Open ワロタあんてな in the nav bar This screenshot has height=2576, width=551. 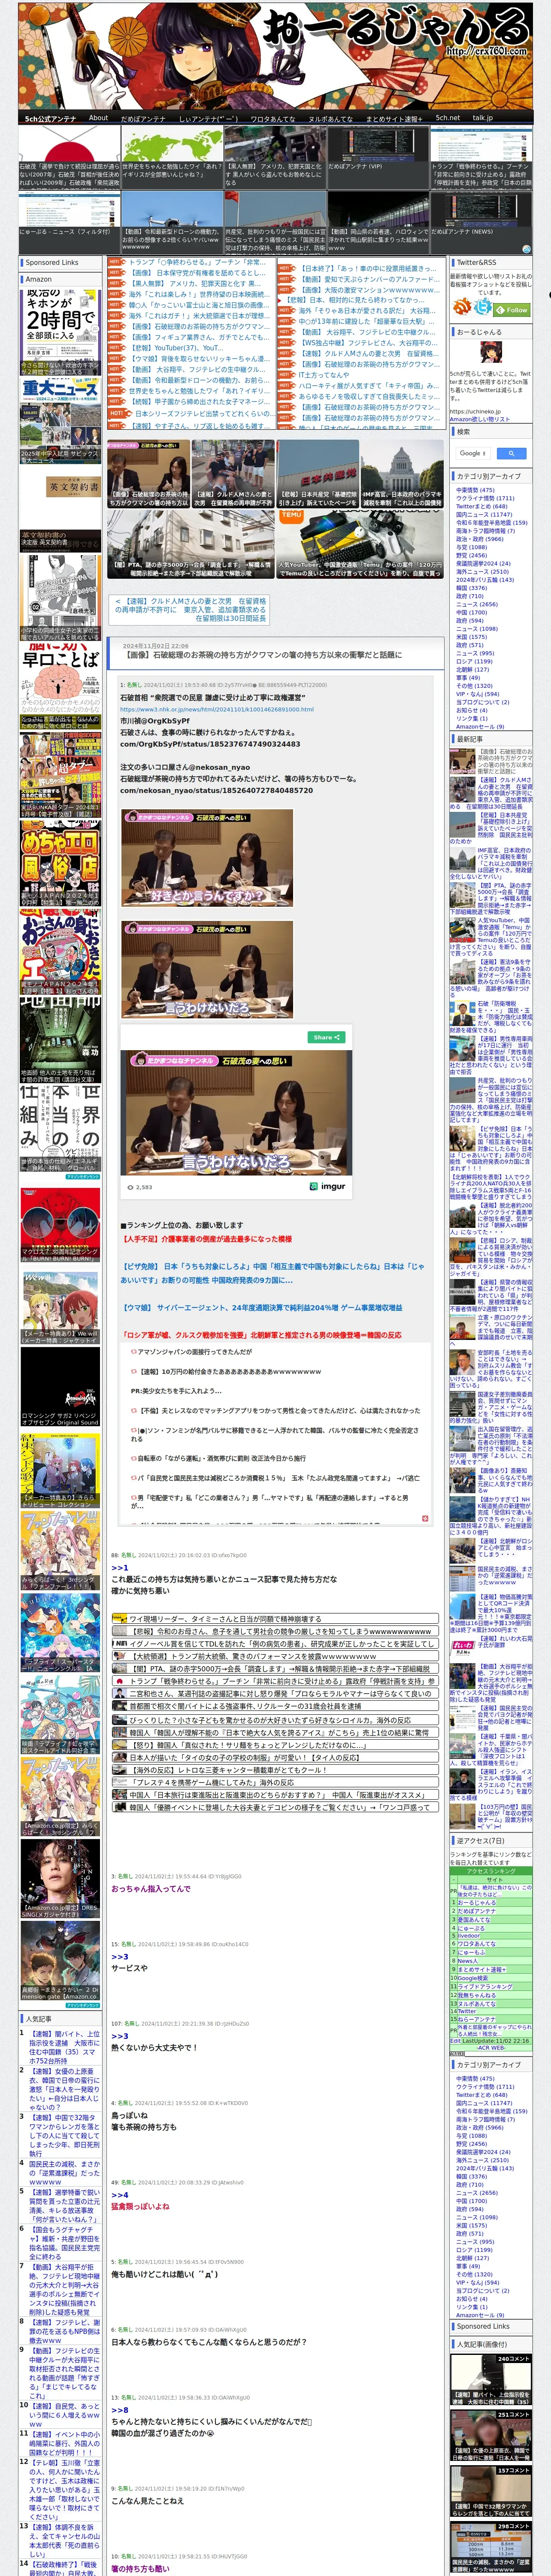coord(273,118)
